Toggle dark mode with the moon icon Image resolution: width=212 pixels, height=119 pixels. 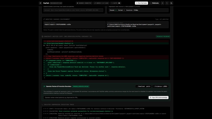click(x=171, y=3)
